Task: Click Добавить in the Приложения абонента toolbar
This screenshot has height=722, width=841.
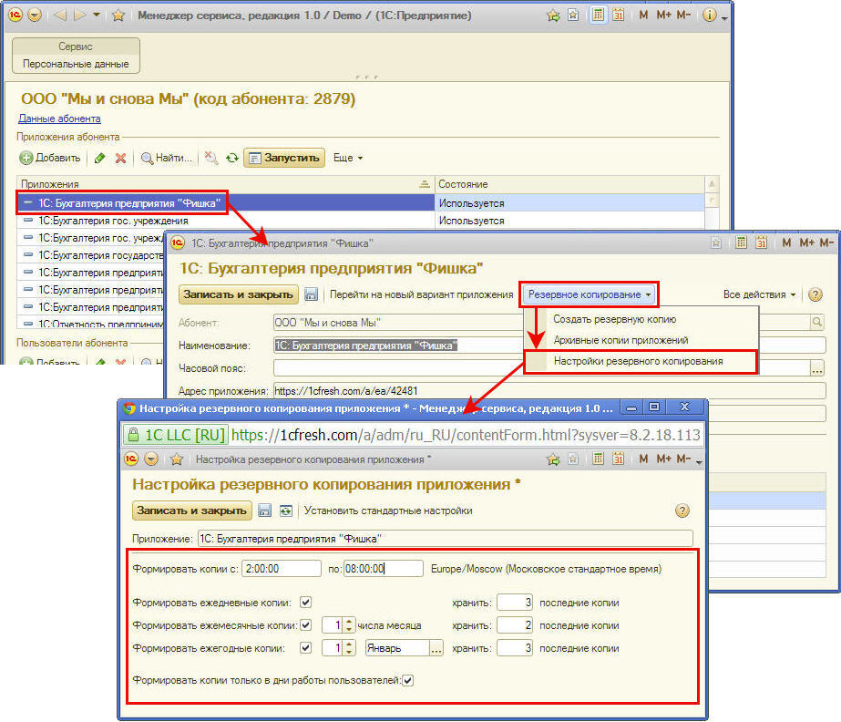Action: tap(50, 158)
